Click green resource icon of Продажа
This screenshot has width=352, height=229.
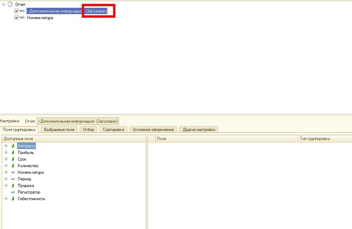point(13,186)
